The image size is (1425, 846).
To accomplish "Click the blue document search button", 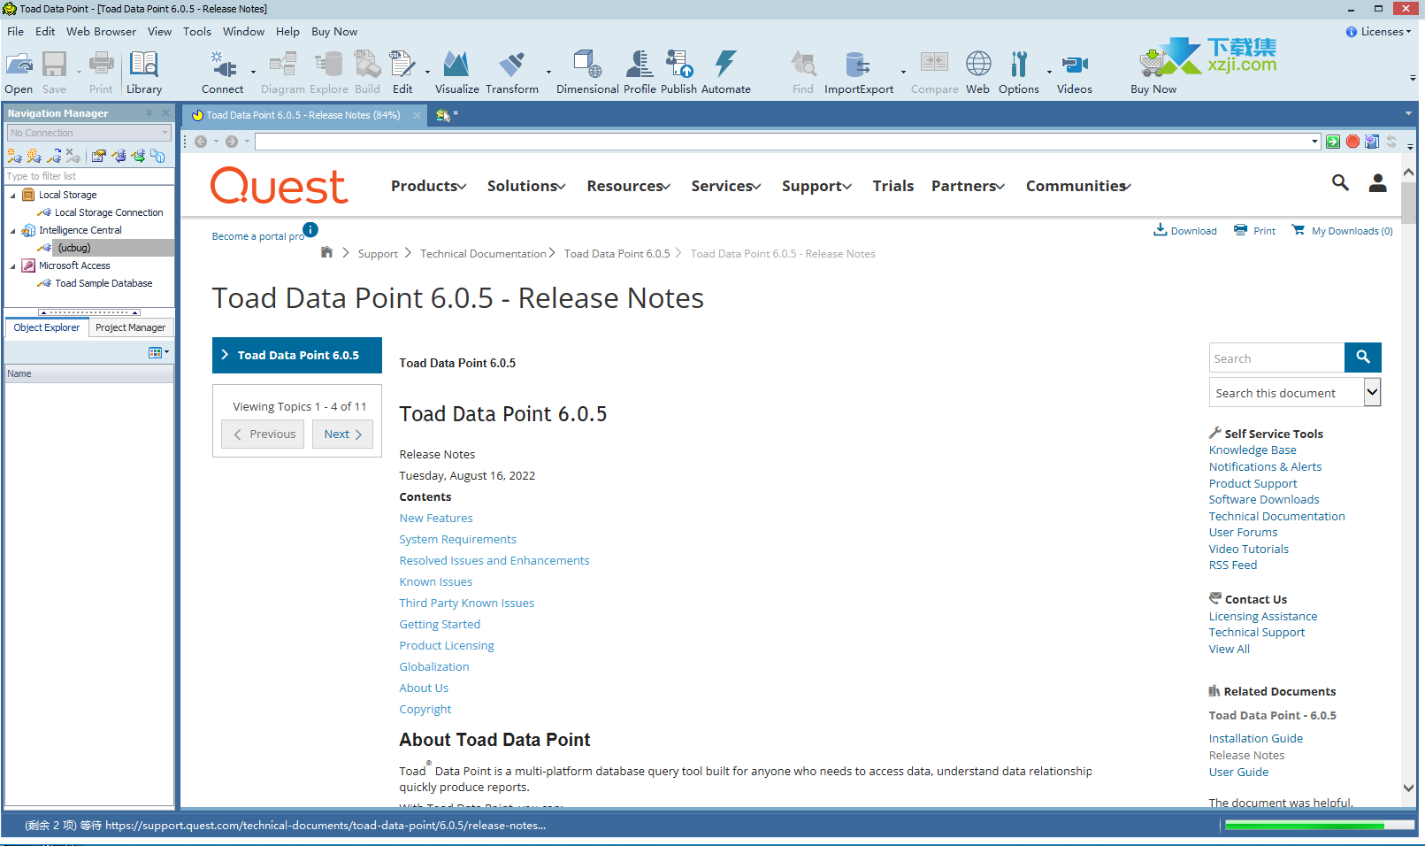I will pos(1362,358).
